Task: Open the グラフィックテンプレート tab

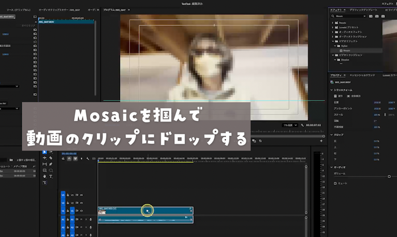Action: (x=361, y=9)
